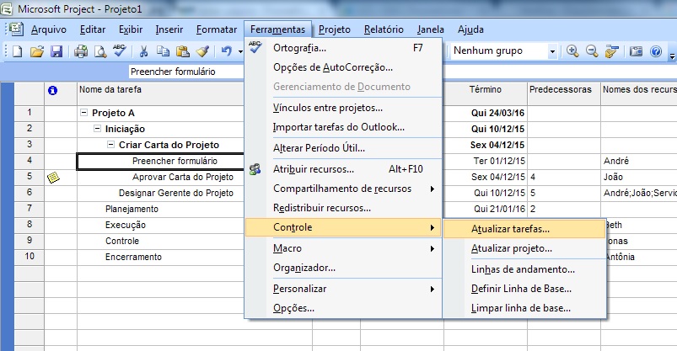Image resolution: width=677 pixels, height=351 pixels.
Task: Click the note icon on row 5
Action: 53,178
